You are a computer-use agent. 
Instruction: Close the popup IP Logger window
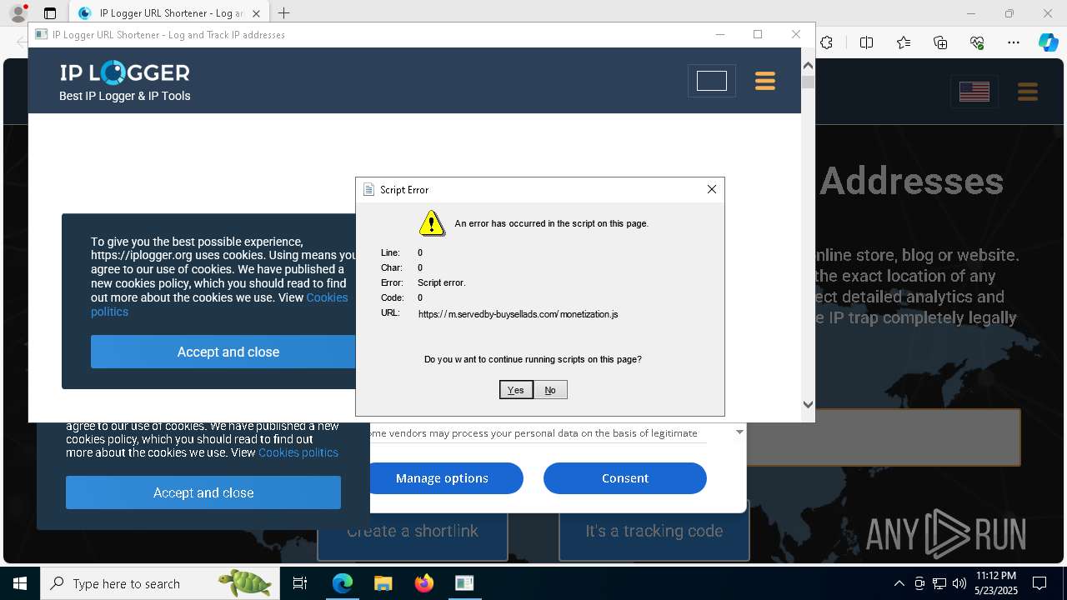pyautogui.click(x=795, y=34)
